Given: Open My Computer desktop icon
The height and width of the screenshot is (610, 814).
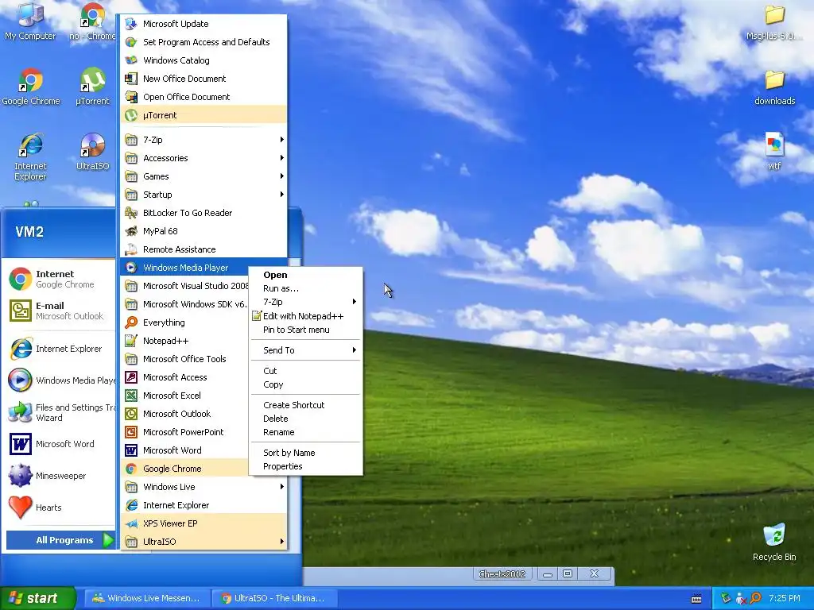Looking at the screenshot, I should coord(30,21).
